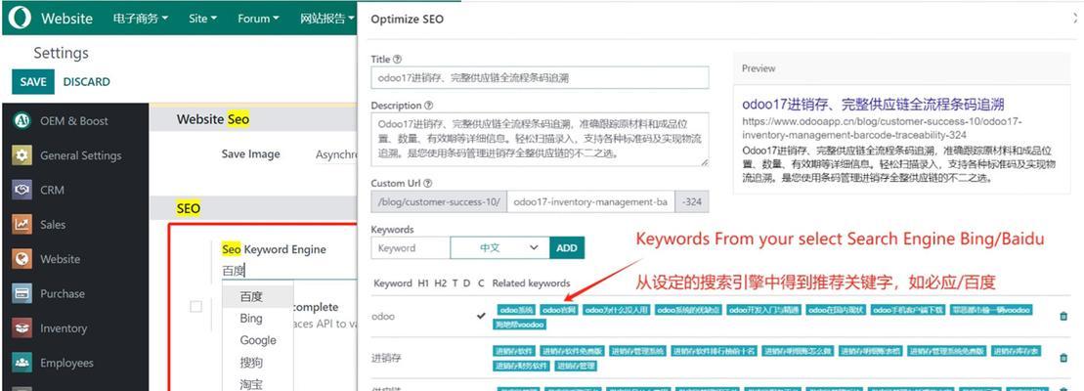Click into the Title input field

(x=540, y=77)
